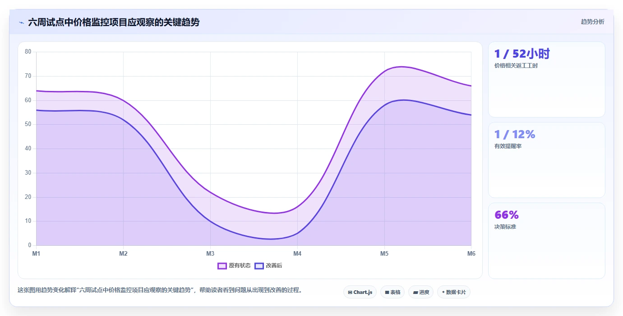This screenshot has width=623, height=316.
Task: Click the 40 y-axis value
Action: point(28,149)
